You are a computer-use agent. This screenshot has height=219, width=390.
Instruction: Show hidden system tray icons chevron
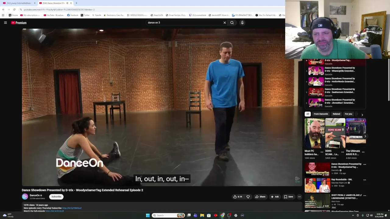353,215
